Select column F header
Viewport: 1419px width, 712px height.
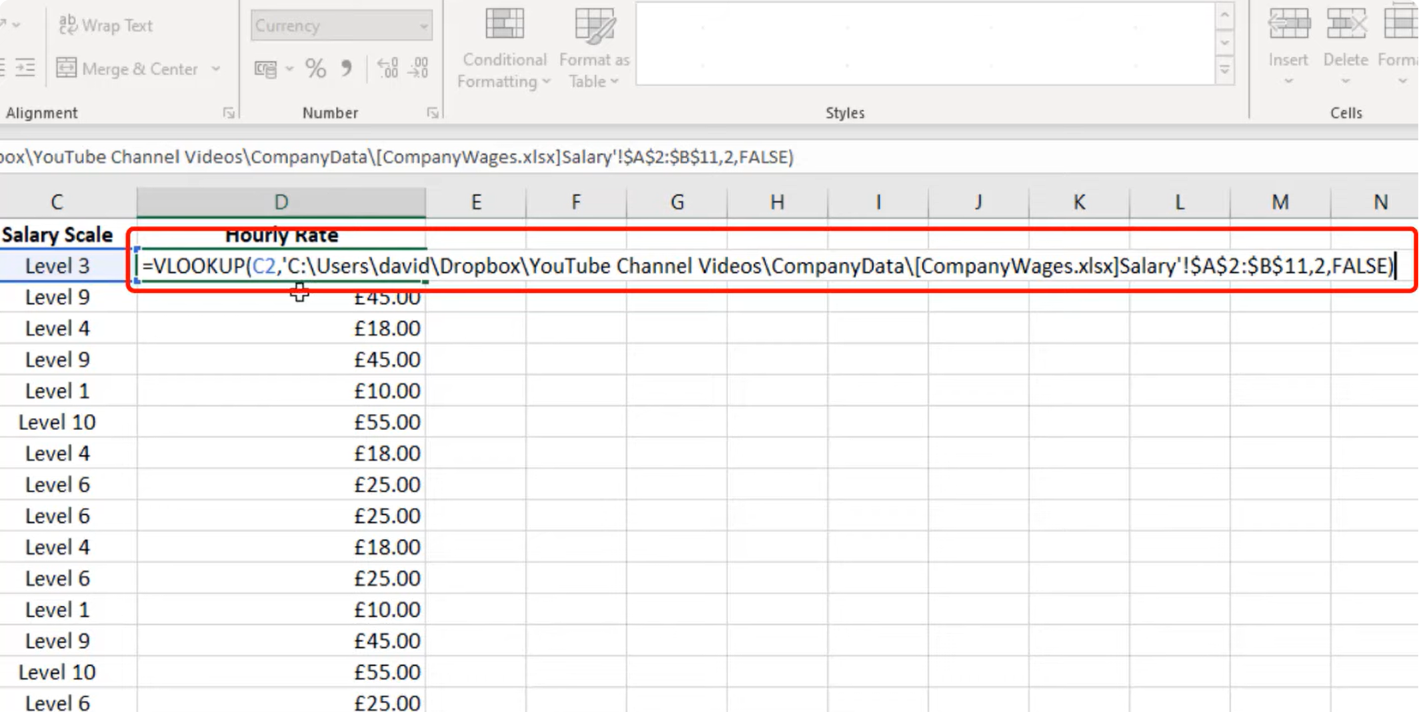click(x=576, y=202)
